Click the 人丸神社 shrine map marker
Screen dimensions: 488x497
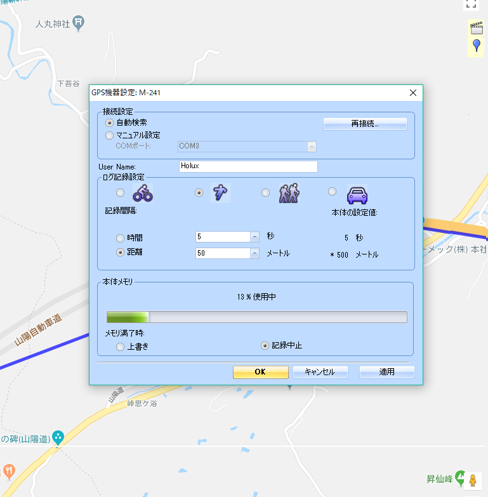tap(78, 23)
